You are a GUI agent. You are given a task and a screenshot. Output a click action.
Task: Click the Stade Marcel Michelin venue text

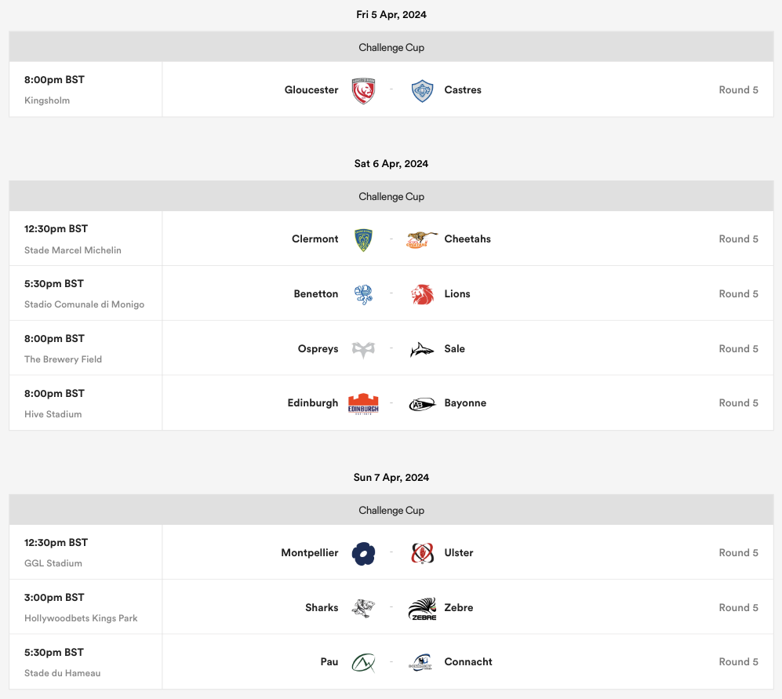click(x=73, y=250)
